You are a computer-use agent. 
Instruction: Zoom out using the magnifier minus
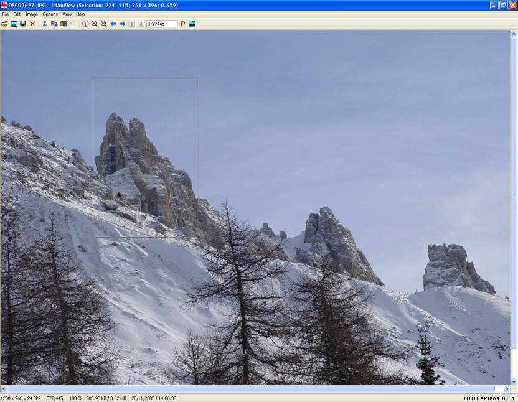[x=104, y=24]
